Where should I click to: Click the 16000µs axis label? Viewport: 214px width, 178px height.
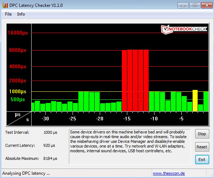[18, 33]
